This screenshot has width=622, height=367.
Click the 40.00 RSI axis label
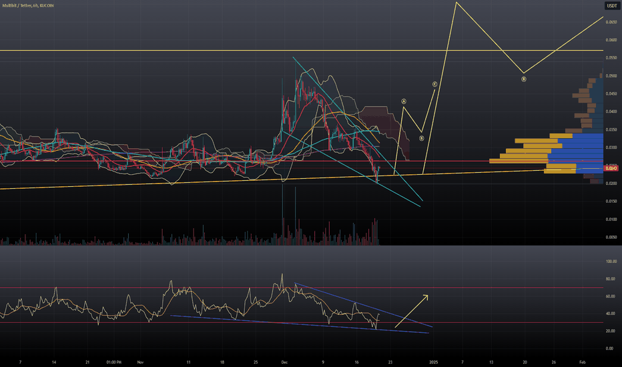tap(611, 314)
